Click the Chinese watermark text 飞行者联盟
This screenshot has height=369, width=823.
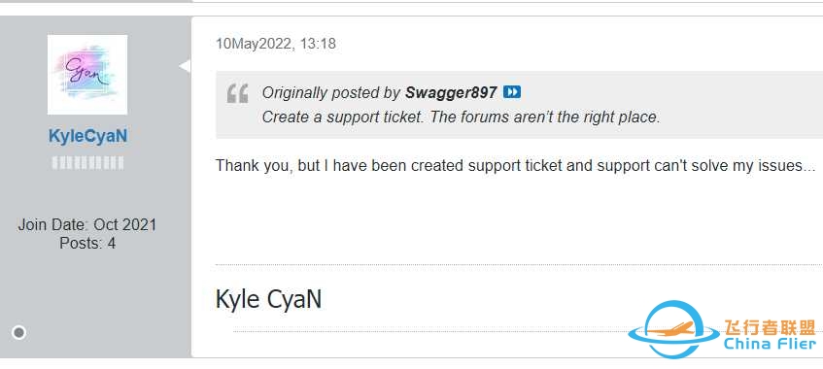click(769, 327)
